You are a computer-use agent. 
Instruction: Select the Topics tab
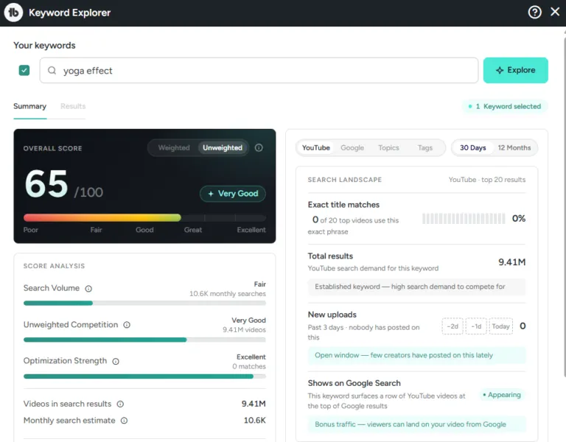[388, 147]
